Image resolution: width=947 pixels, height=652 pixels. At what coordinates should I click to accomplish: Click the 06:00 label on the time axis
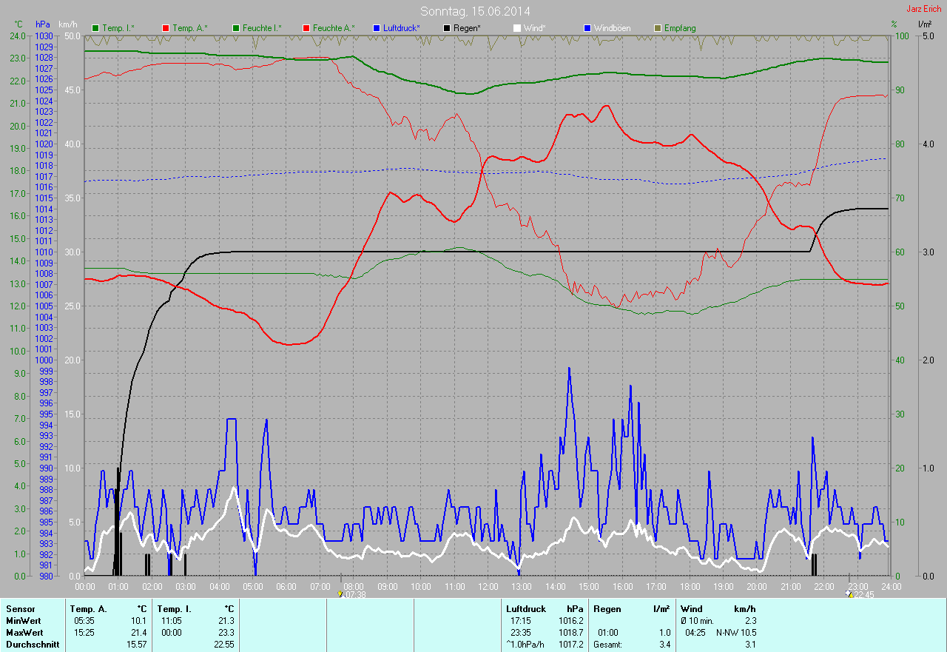286,586
